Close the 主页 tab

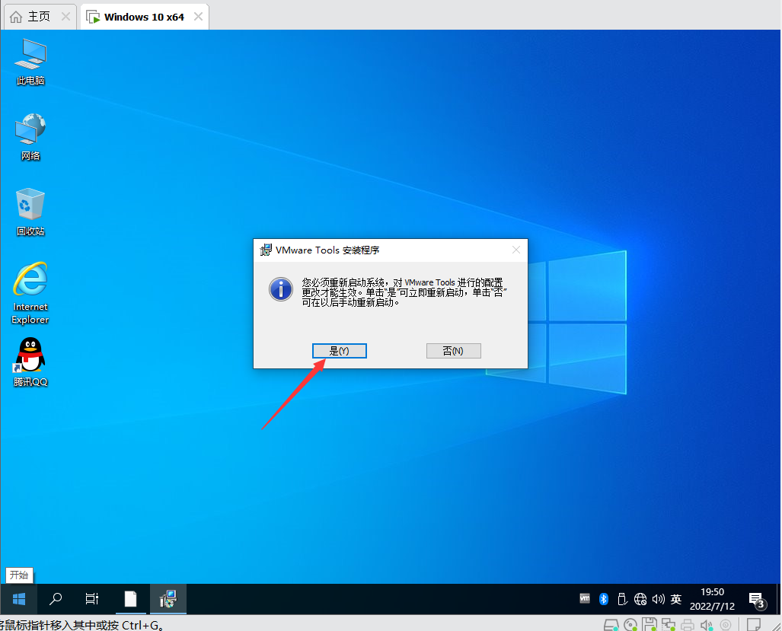click(x=65, y=17)
